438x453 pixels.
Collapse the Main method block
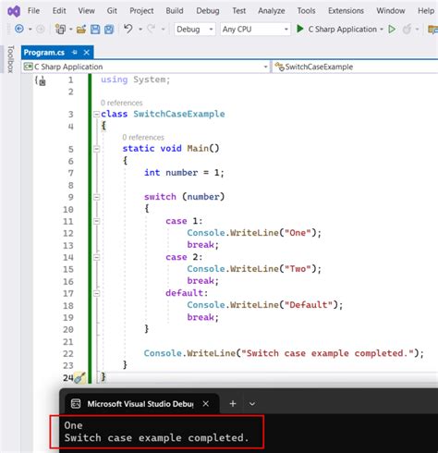tap(96, 149)
